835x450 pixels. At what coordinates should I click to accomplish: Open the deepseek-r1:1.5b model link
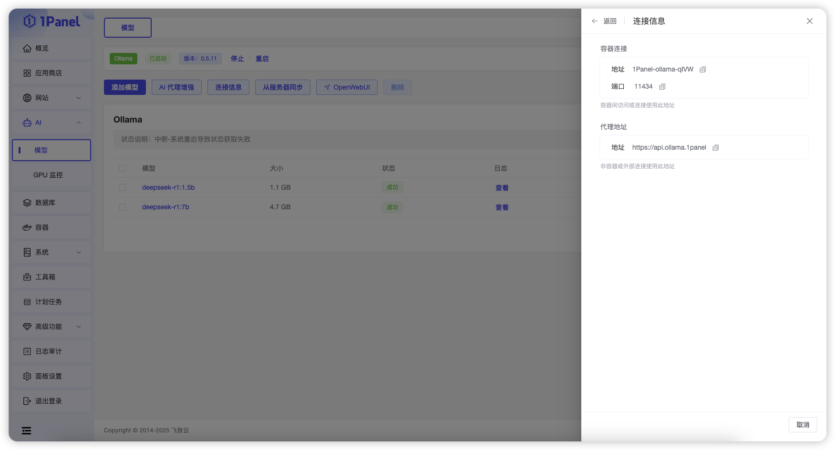pyautogui.click(x=168, y=187)
